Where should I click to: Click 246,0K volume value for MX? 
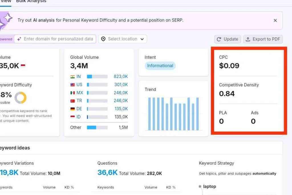click(x=121, y=93)
